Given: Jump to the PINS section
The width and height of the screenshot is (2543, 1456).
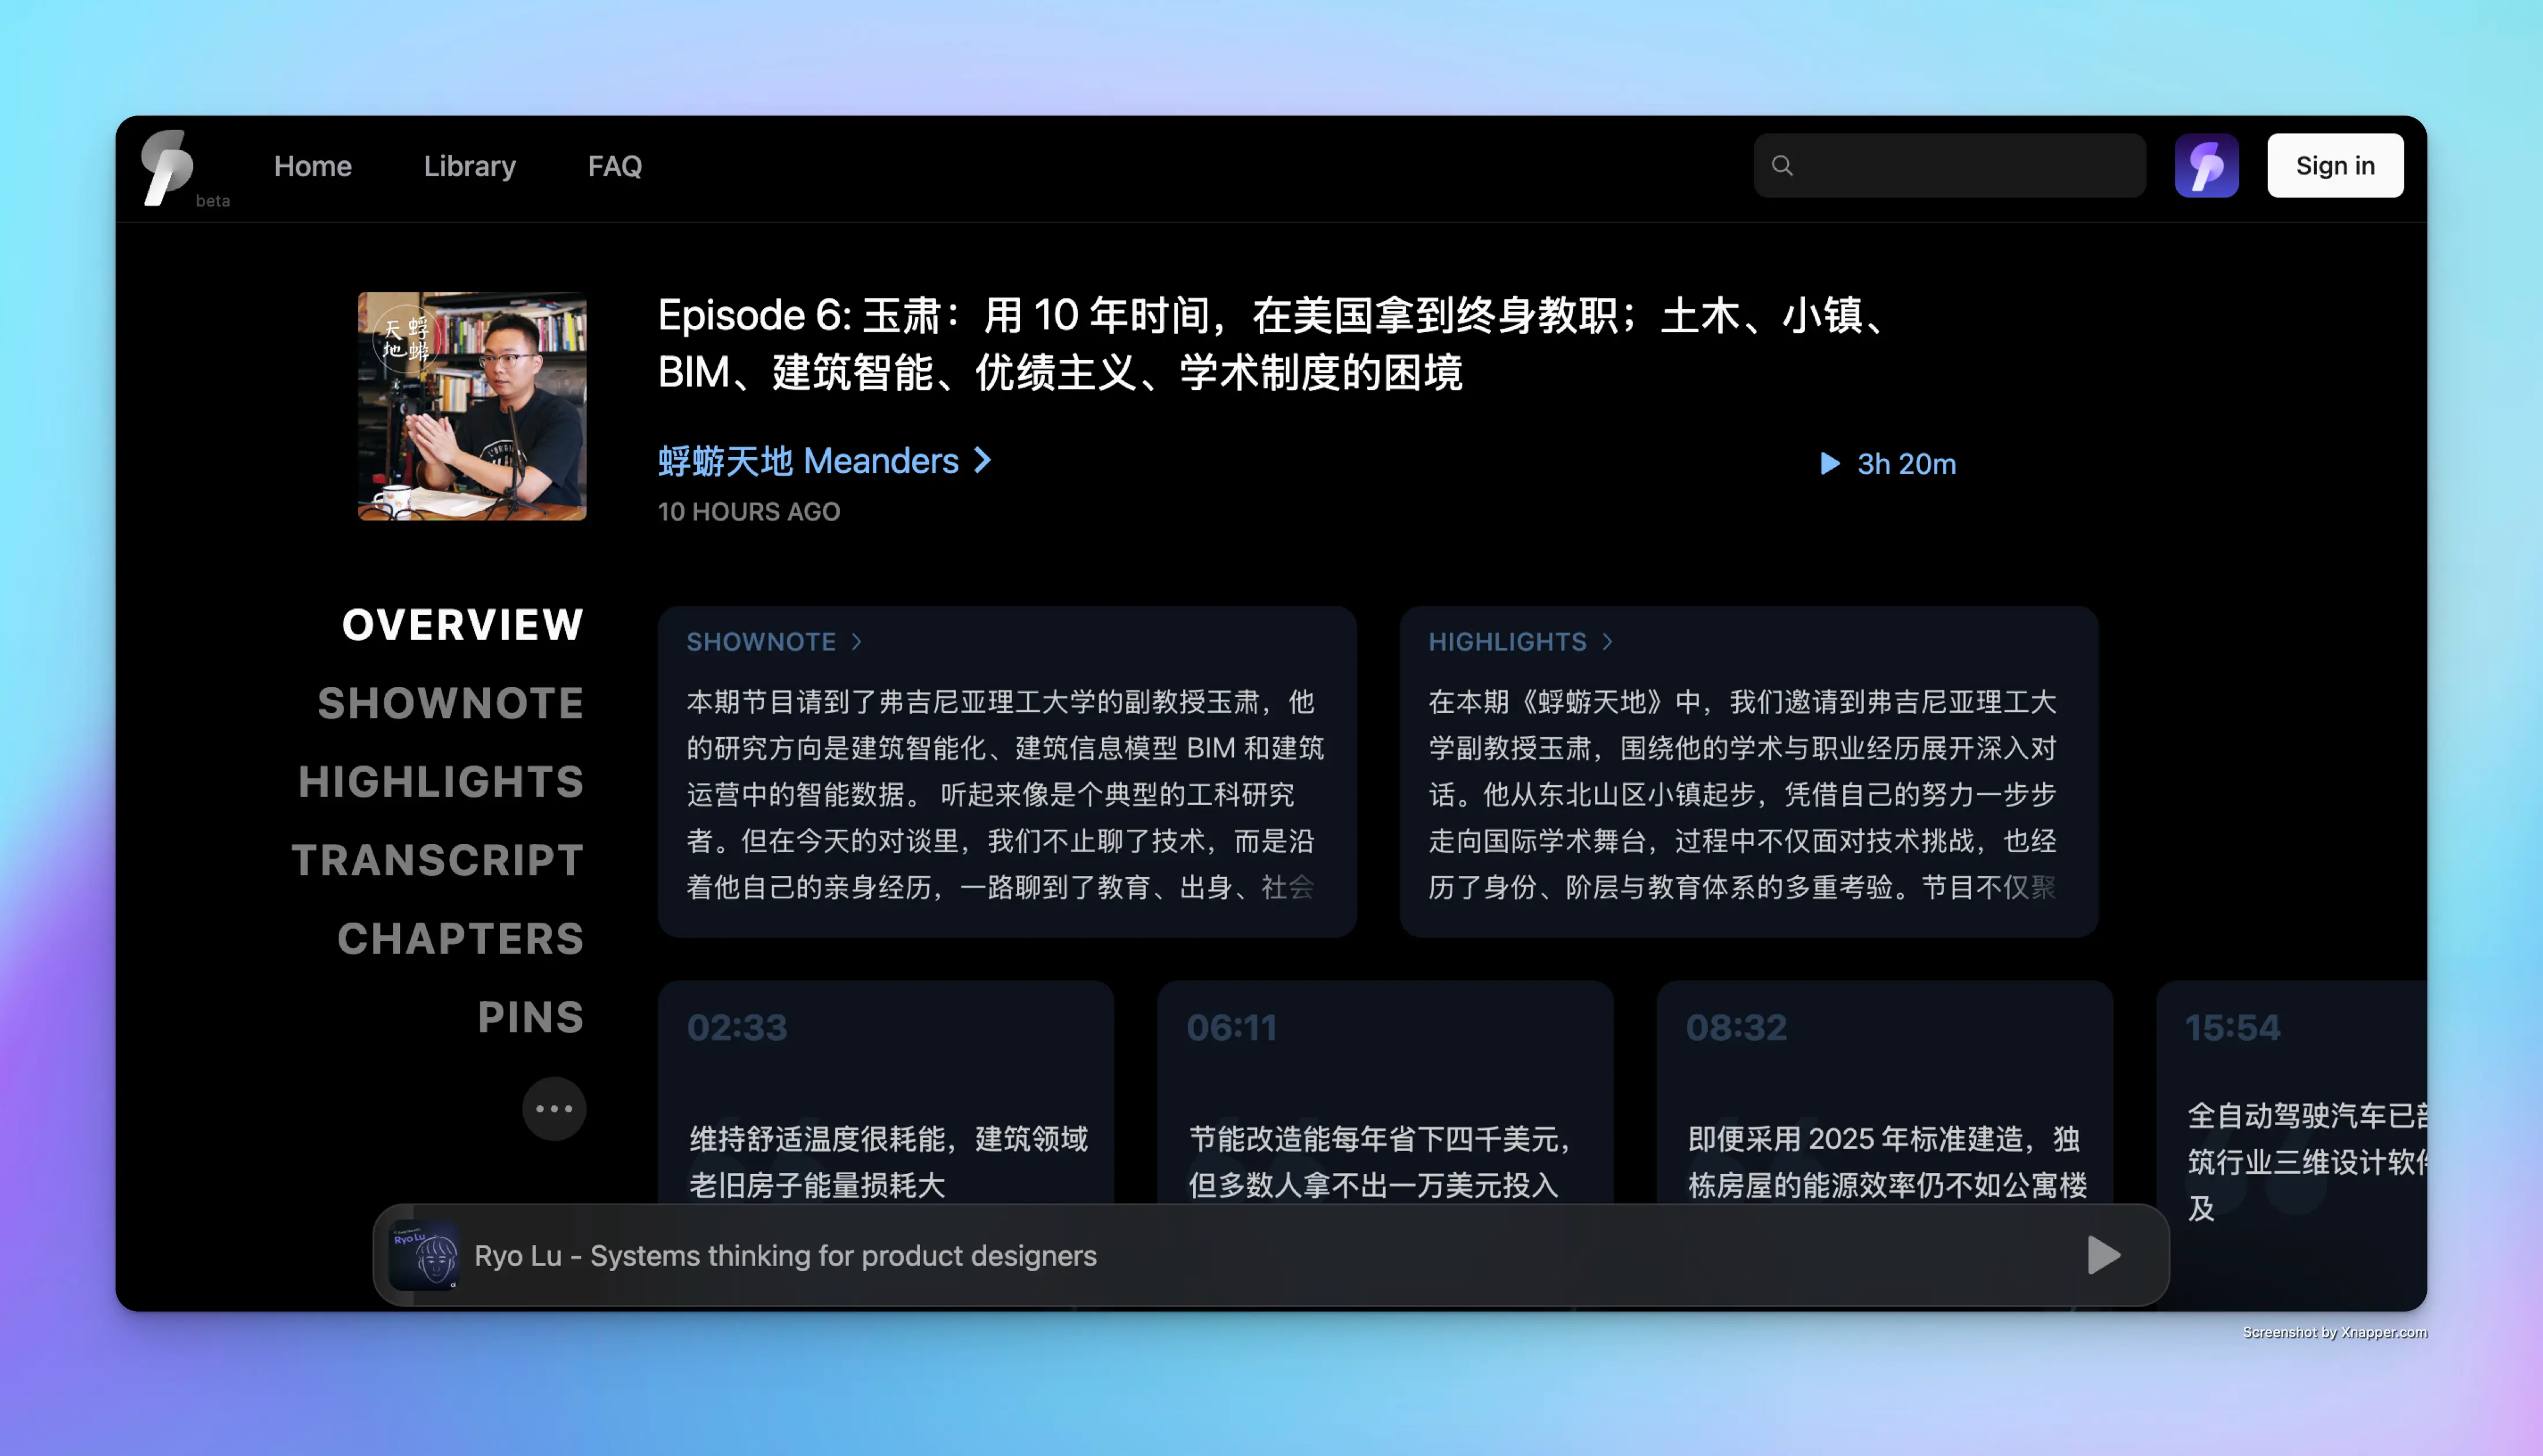Looking at the screenshot, I should pyautogui.click(x=530, y=1017).
